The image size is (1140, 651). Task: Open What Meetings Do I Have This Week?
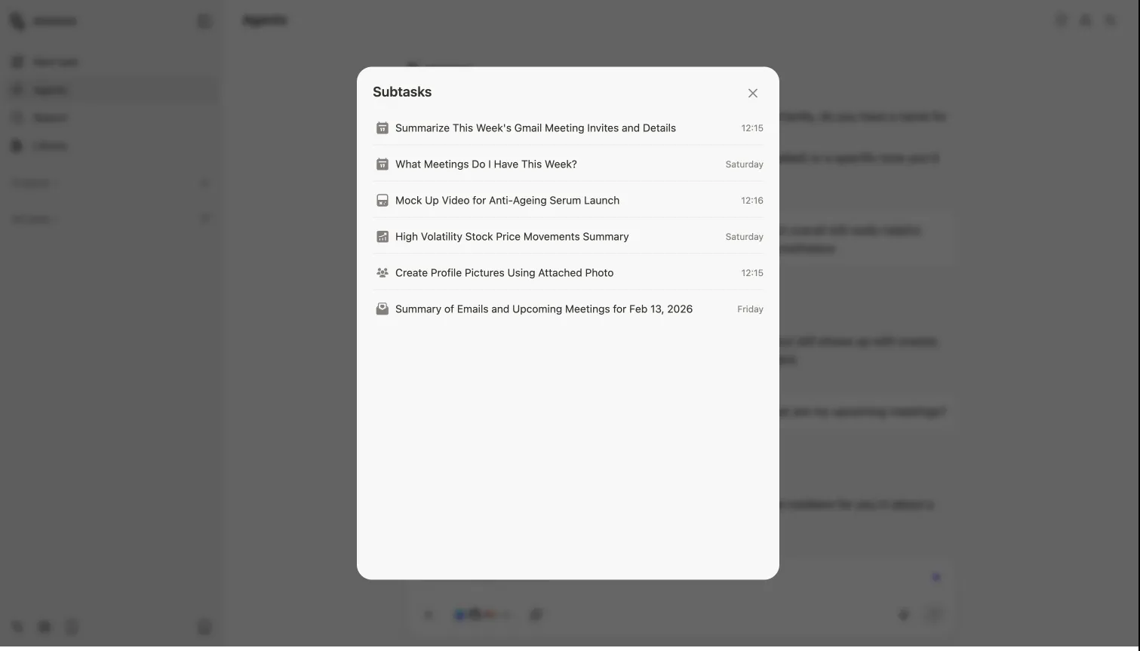[486, 164]
